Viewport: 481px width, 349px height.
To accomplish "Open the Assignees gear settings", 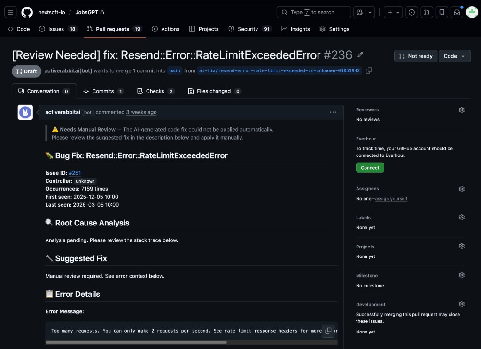I will click(x=461, y=189).
